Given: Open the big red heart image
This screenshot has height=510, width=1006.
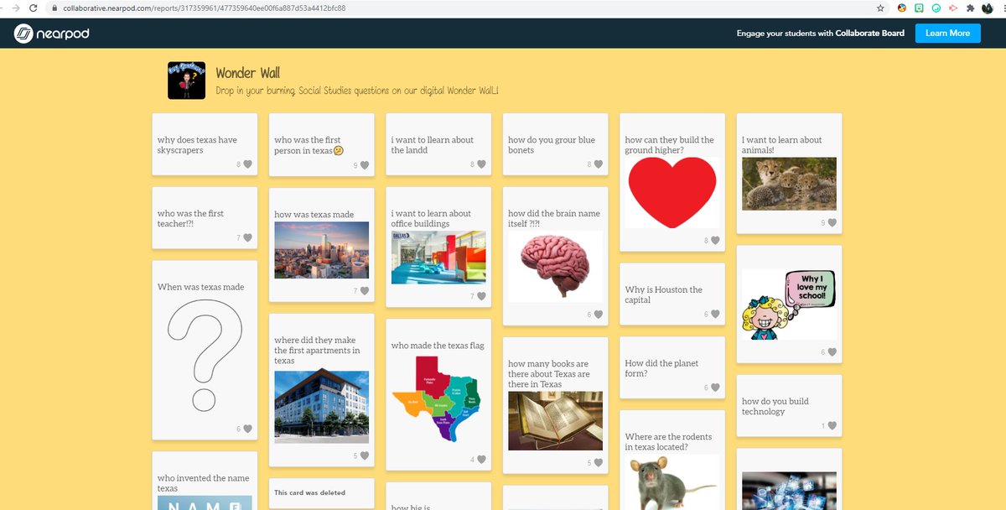Looking at the screenshot, I should click(x=672, y=192).
